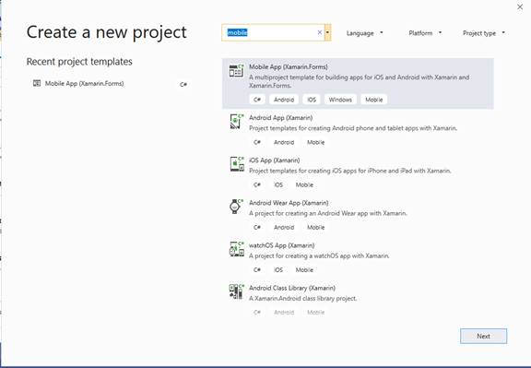The image size is (531, 368).
Task: Click the C# label beside recent Mobile App template
Action: [x=183, y=84]
